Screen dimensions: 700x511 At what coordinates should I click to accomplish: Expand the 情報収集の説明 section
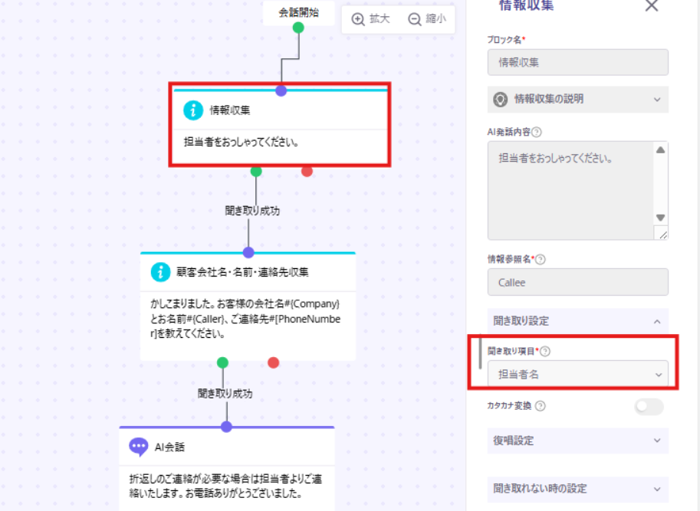click(656, 99)
